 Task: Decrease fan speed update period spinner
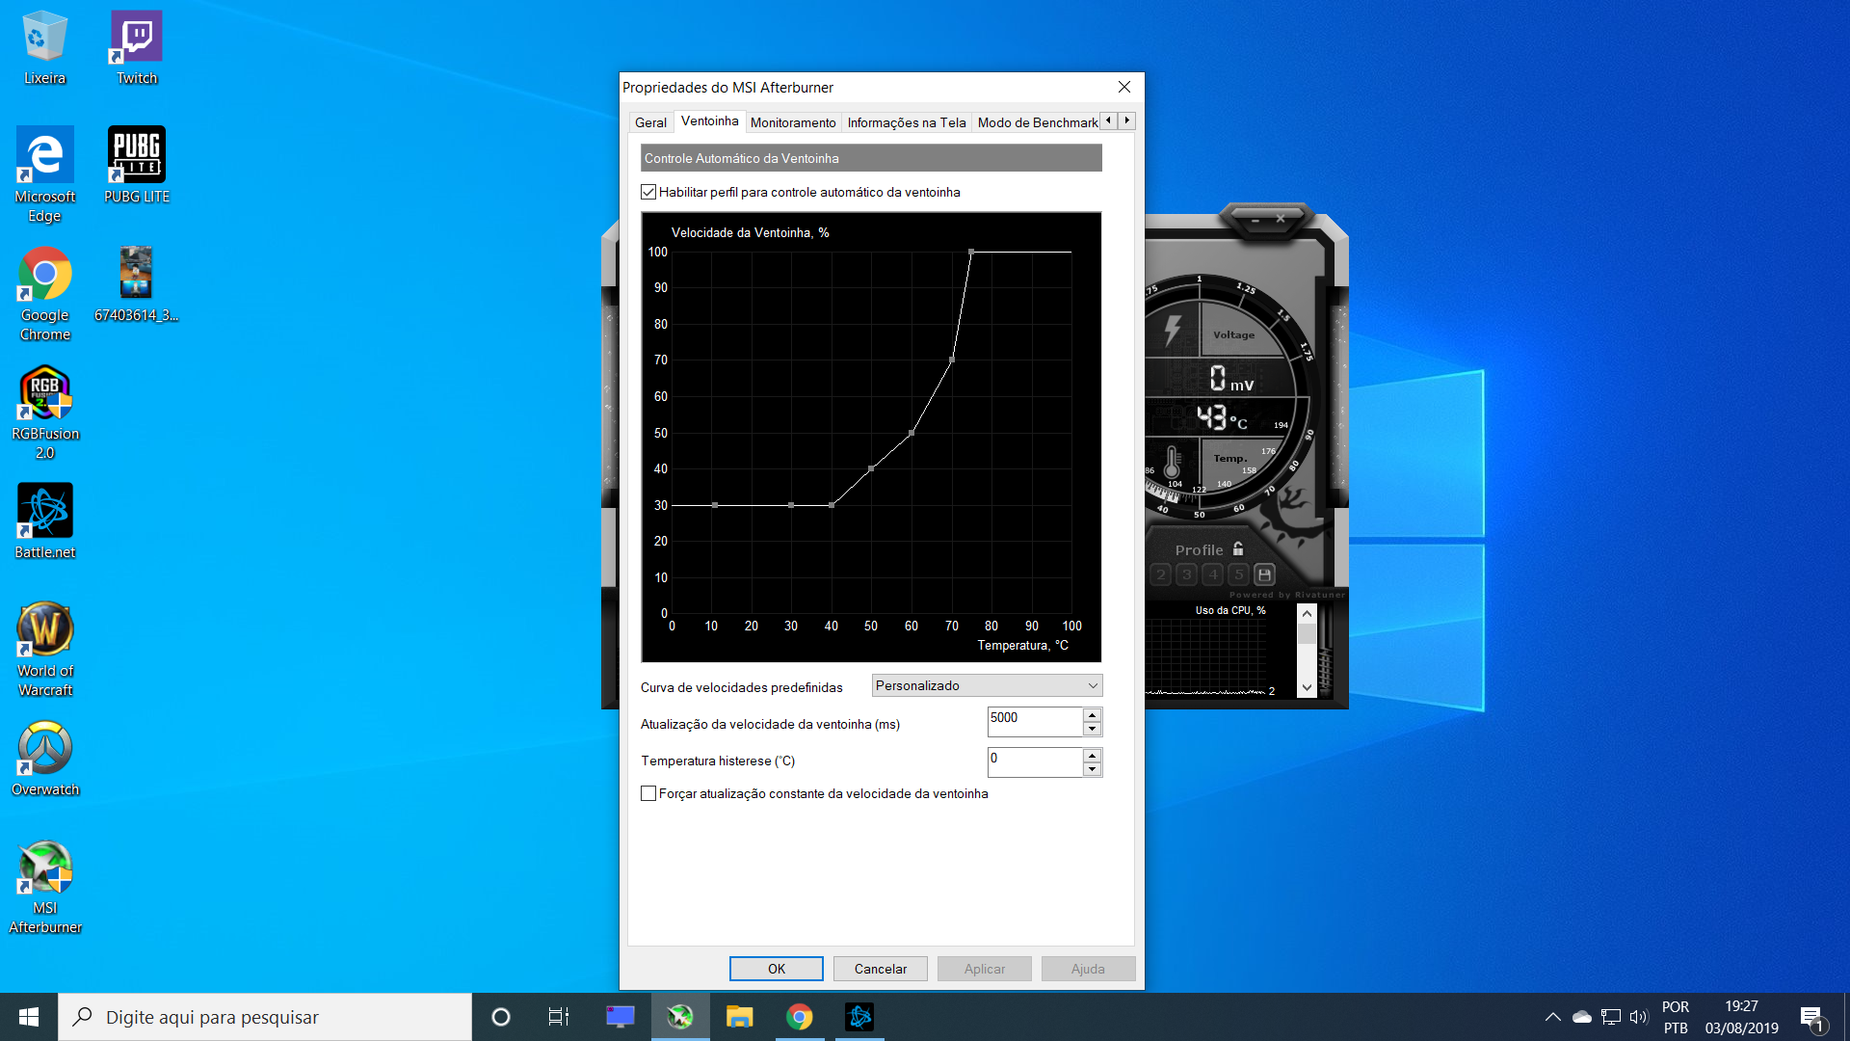(x=1092, y=729)
